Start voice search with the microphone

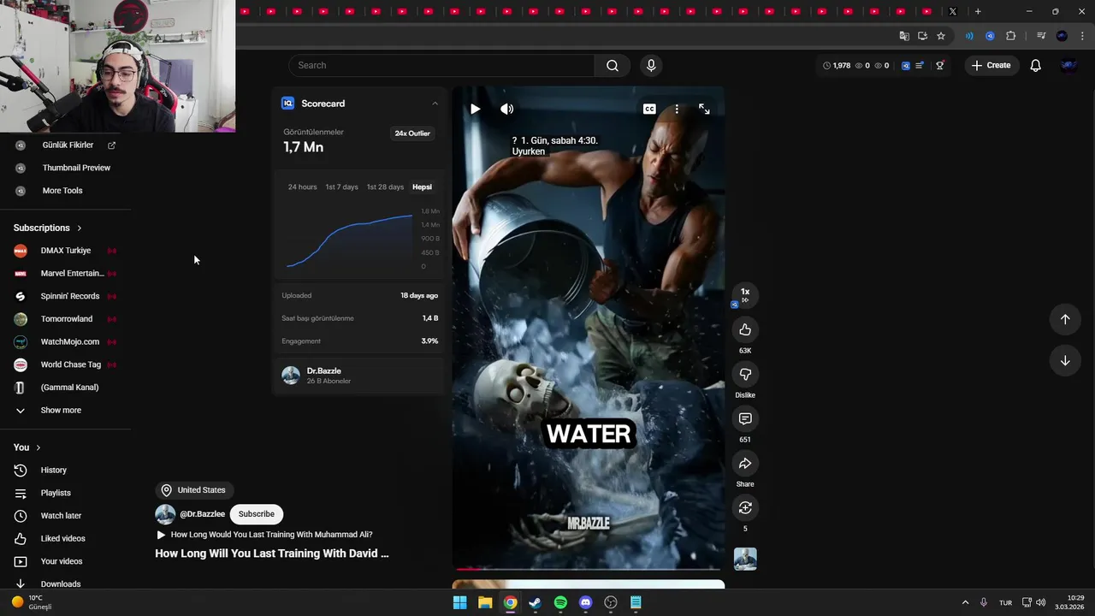click(651, 65)
